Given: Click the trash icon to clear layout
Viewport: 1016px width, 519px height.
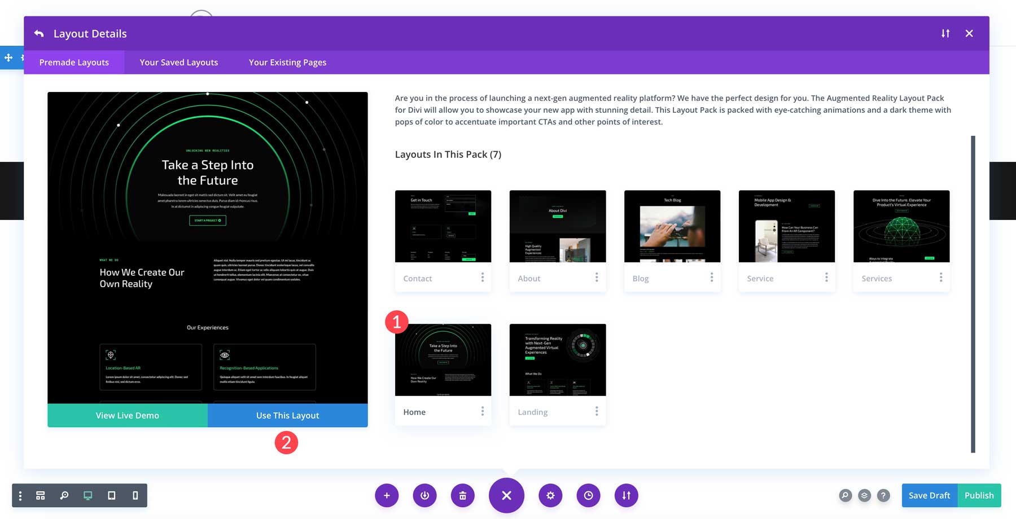Looking at the screenshot, I should [x=463, y=495].
